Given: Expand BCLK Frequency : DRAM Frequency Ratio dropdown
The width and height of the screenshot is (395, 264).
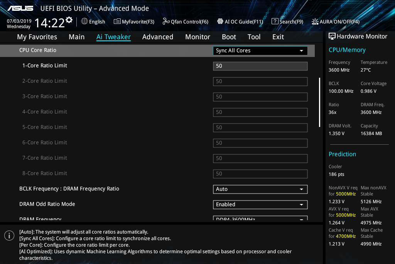Looking at the screenshot, I should coord(260,189).
